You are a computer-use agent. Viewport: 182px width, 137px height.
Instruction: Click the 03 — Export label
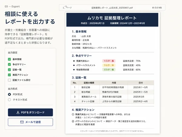(12, 6)
